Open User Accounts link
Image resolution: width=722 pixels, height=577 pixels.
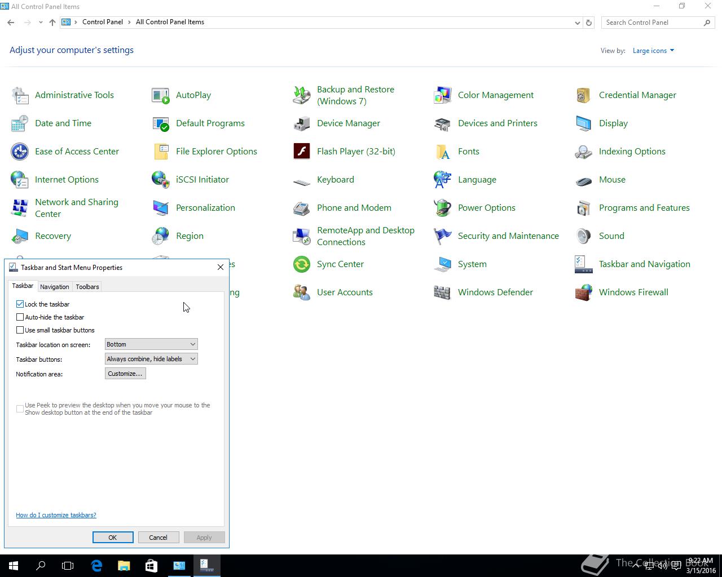tap(345, 292)
